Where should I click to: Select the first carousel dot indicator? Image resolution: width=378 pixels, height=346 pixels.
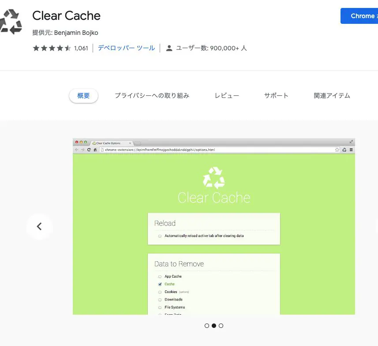207,326
